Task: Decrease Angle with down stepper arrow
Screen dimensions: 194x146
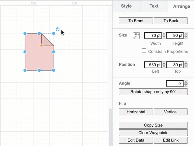Action: tap(186, 85)
